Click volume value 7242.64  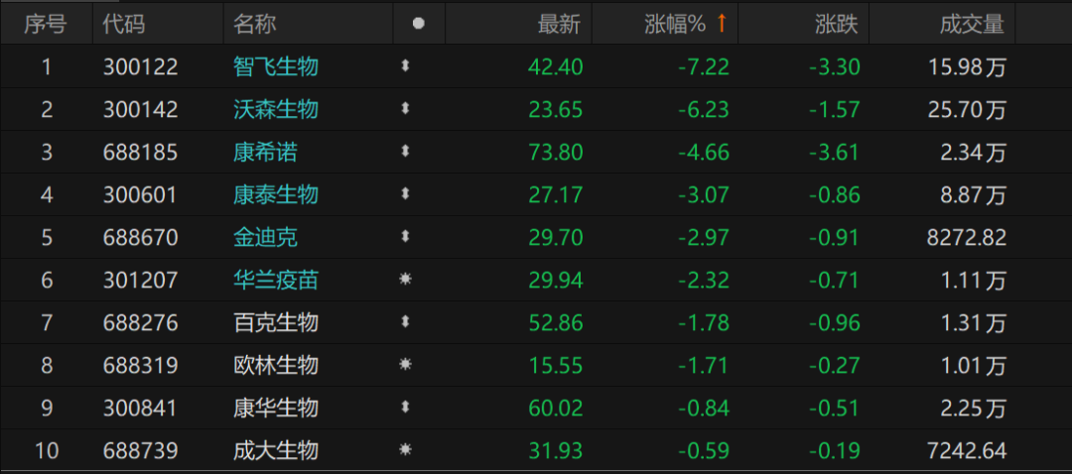pos(968,451)
